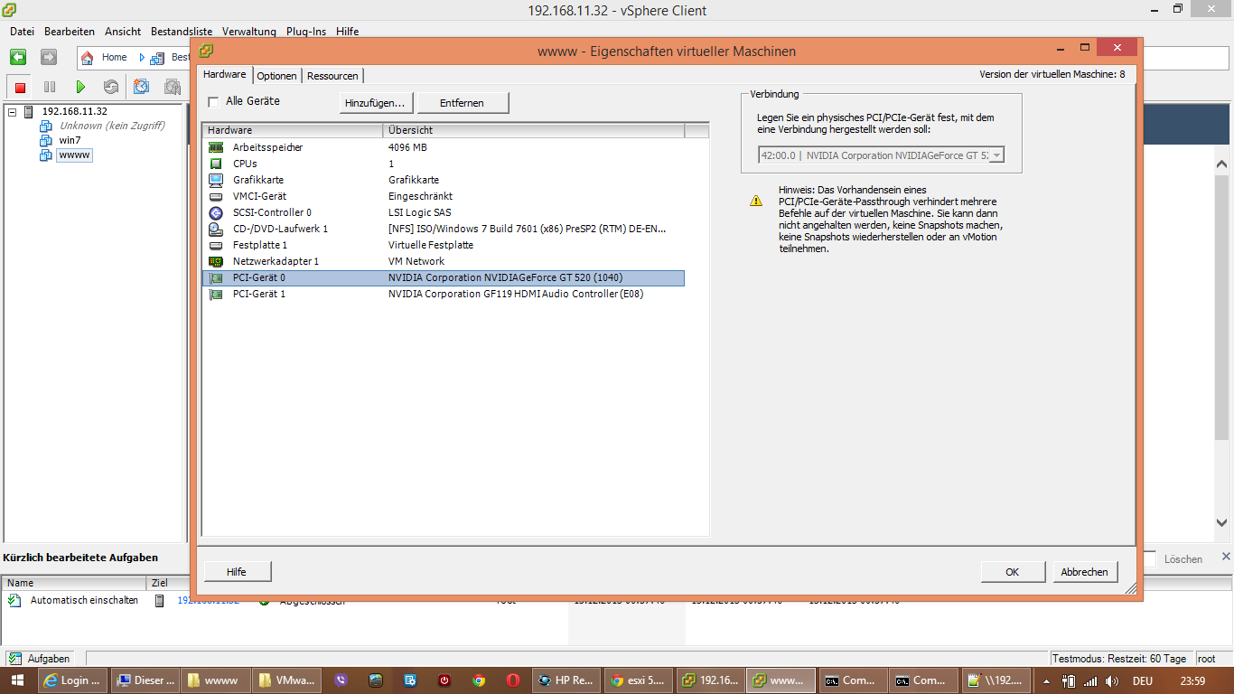Select Festplatte 1 in the hardware list

coord(444,245)
